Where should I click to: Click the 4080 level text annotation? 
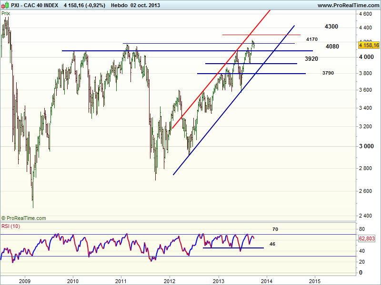pos(332,47)
